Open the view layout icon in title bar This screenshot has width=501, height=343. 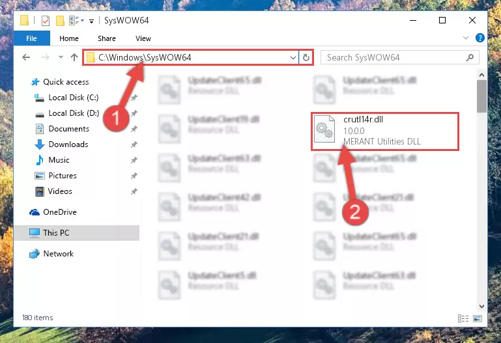point(76,21)
